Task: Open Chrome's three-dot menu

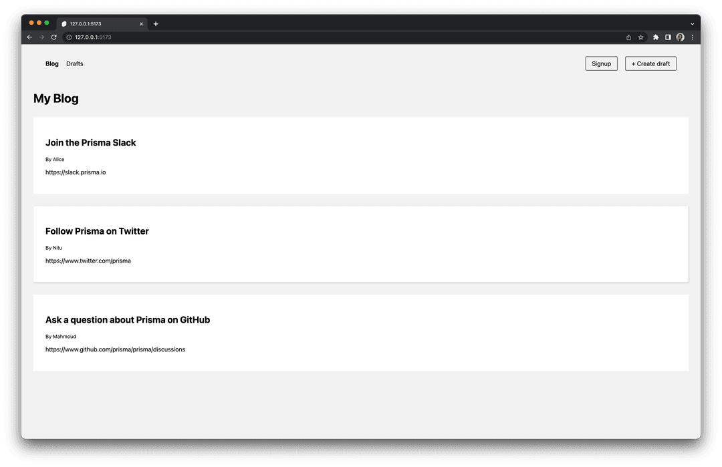Action: pyautogui.click(x=692, y=37)
